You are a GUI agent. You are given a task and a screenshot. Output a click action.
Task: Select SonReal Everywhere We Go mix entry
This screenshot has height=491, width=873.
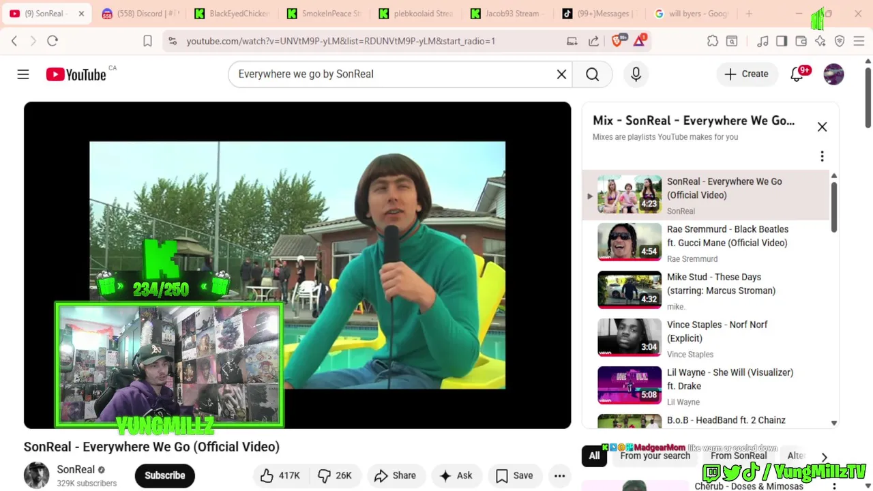[x=706, y=196]
